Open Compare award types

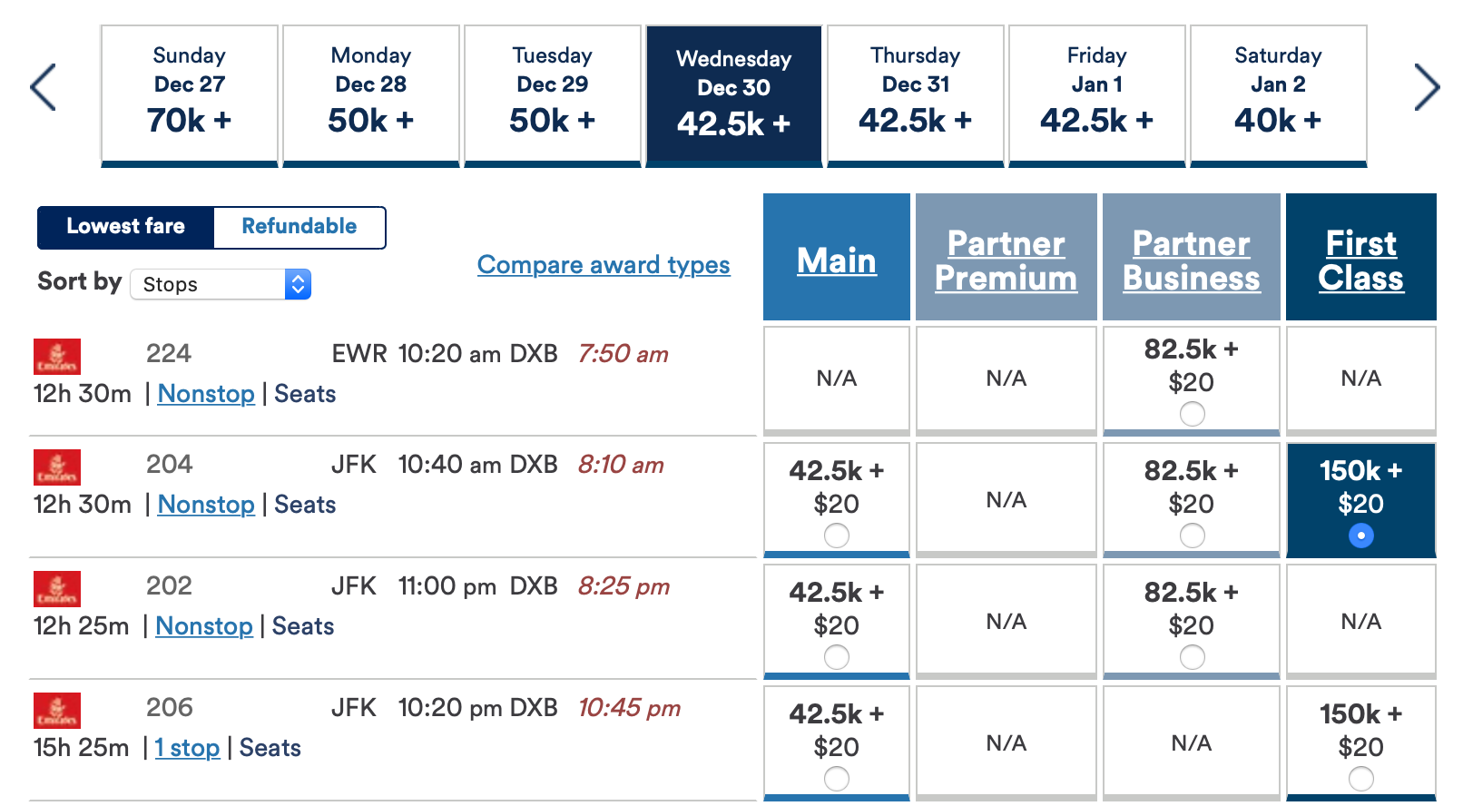point(603,265)
